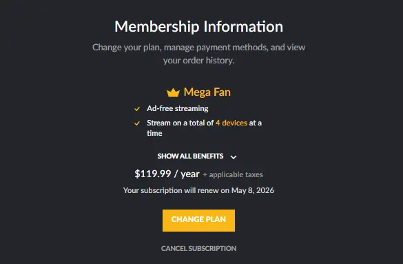
Task: Expand benefits using the down chevron
Action: (234, 157)
